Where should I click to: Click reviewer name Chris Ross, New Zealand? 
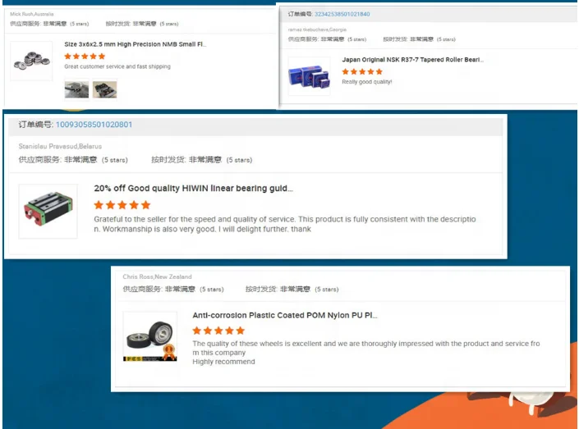pos(158,276)
